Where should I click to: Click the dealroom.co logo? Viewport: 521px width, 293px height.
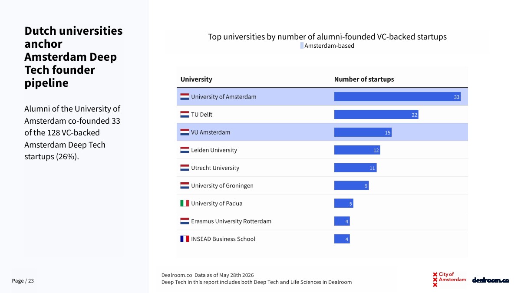pyautogui.click(x=491, y=280)
